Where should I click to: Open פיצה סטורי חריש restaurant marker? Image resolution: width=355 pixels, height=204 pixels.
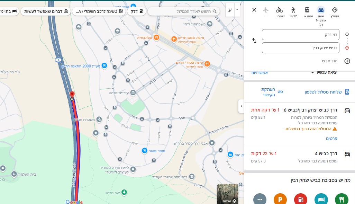click(x=207, y=64)
